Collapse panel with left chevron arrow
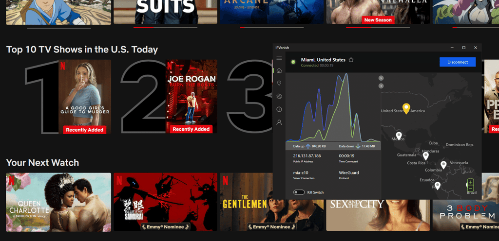This screenshot has width=499, height=241. [381, 86]
